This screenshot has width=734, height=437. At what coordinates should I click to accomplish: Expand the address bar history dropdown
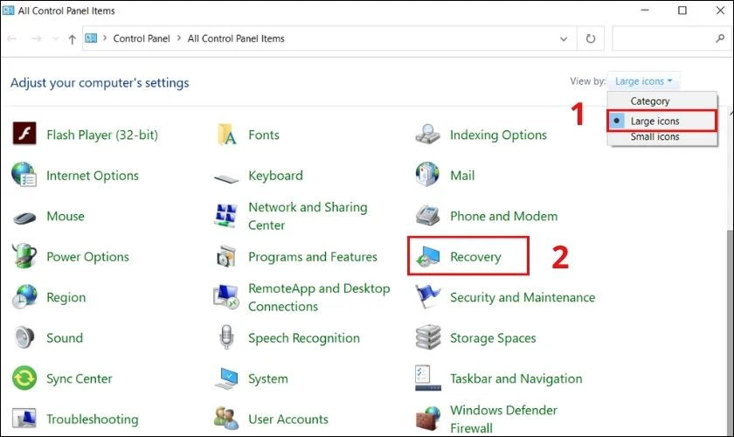564,38
